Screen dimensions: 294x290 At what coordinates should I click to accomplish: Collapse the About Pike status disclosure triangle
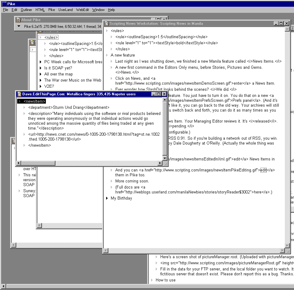[x=20, y=27]
